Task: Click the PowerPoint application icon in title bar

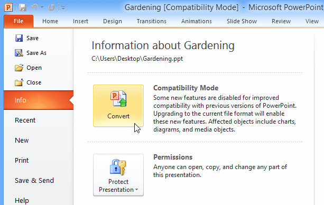Action: click(x=8, y=7)
